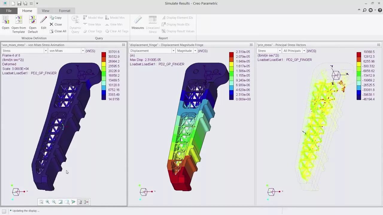The height and width of the screenshot is (215, 383).
Task: Click the close window quick-access icon
Action: [x=31, y=3]
